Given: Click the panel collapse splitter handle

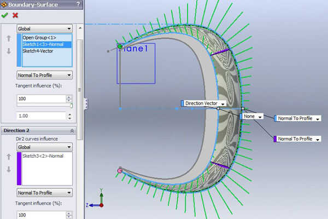Looking at the screenshot, I should (x=86, y=103).
